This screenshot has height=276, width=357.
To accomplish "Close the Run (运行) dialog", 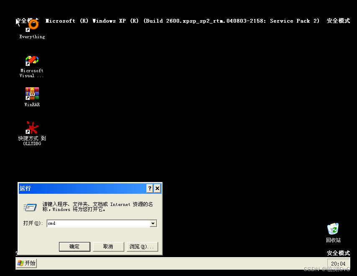I will tap(157, 188).
